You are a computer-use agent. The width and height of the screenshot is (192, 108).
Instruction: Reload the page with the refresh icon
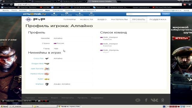pos(11,4)
